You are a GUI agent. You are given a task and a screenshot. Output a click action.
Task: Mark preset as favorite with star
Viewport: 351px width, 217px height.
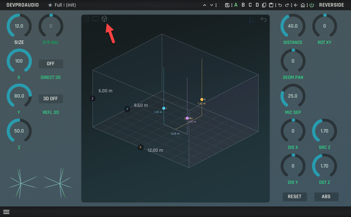point(50,5)
